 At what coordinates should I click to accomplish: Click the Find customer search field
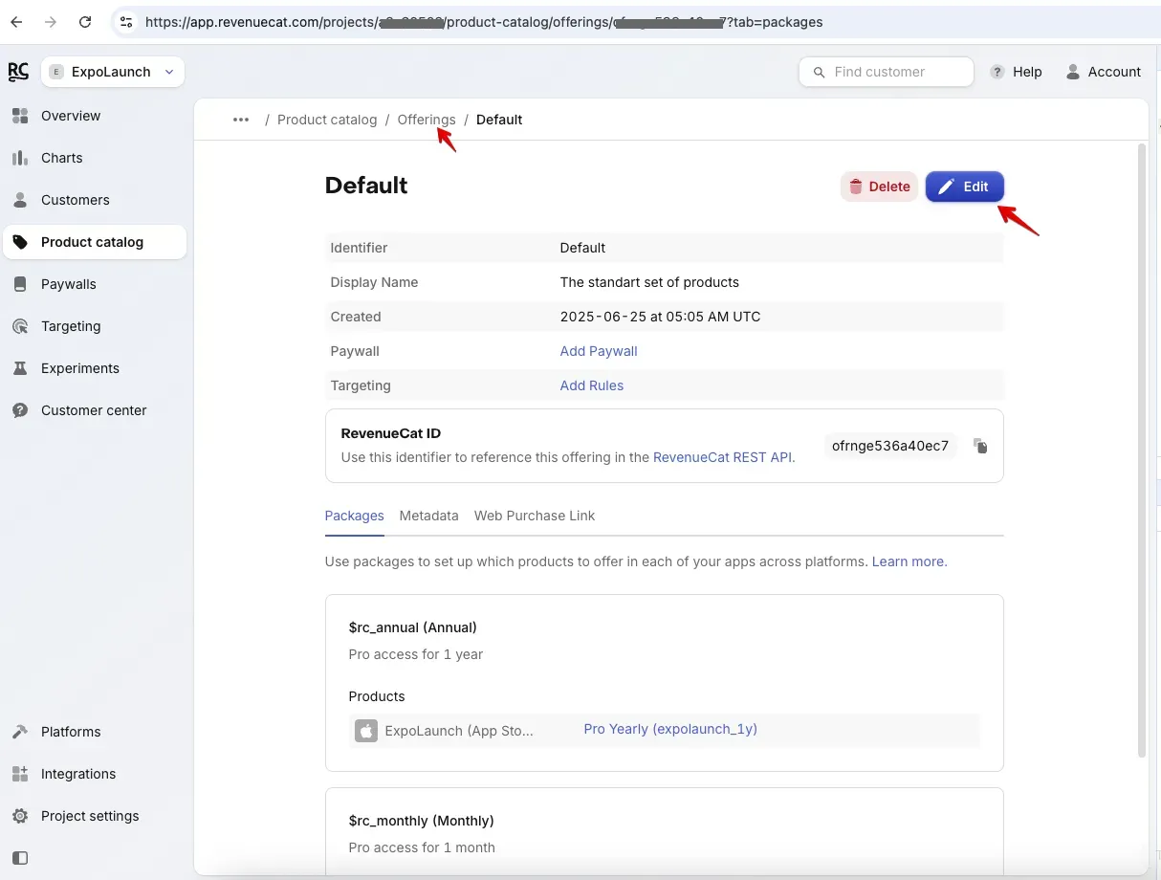tap(887, 72)
